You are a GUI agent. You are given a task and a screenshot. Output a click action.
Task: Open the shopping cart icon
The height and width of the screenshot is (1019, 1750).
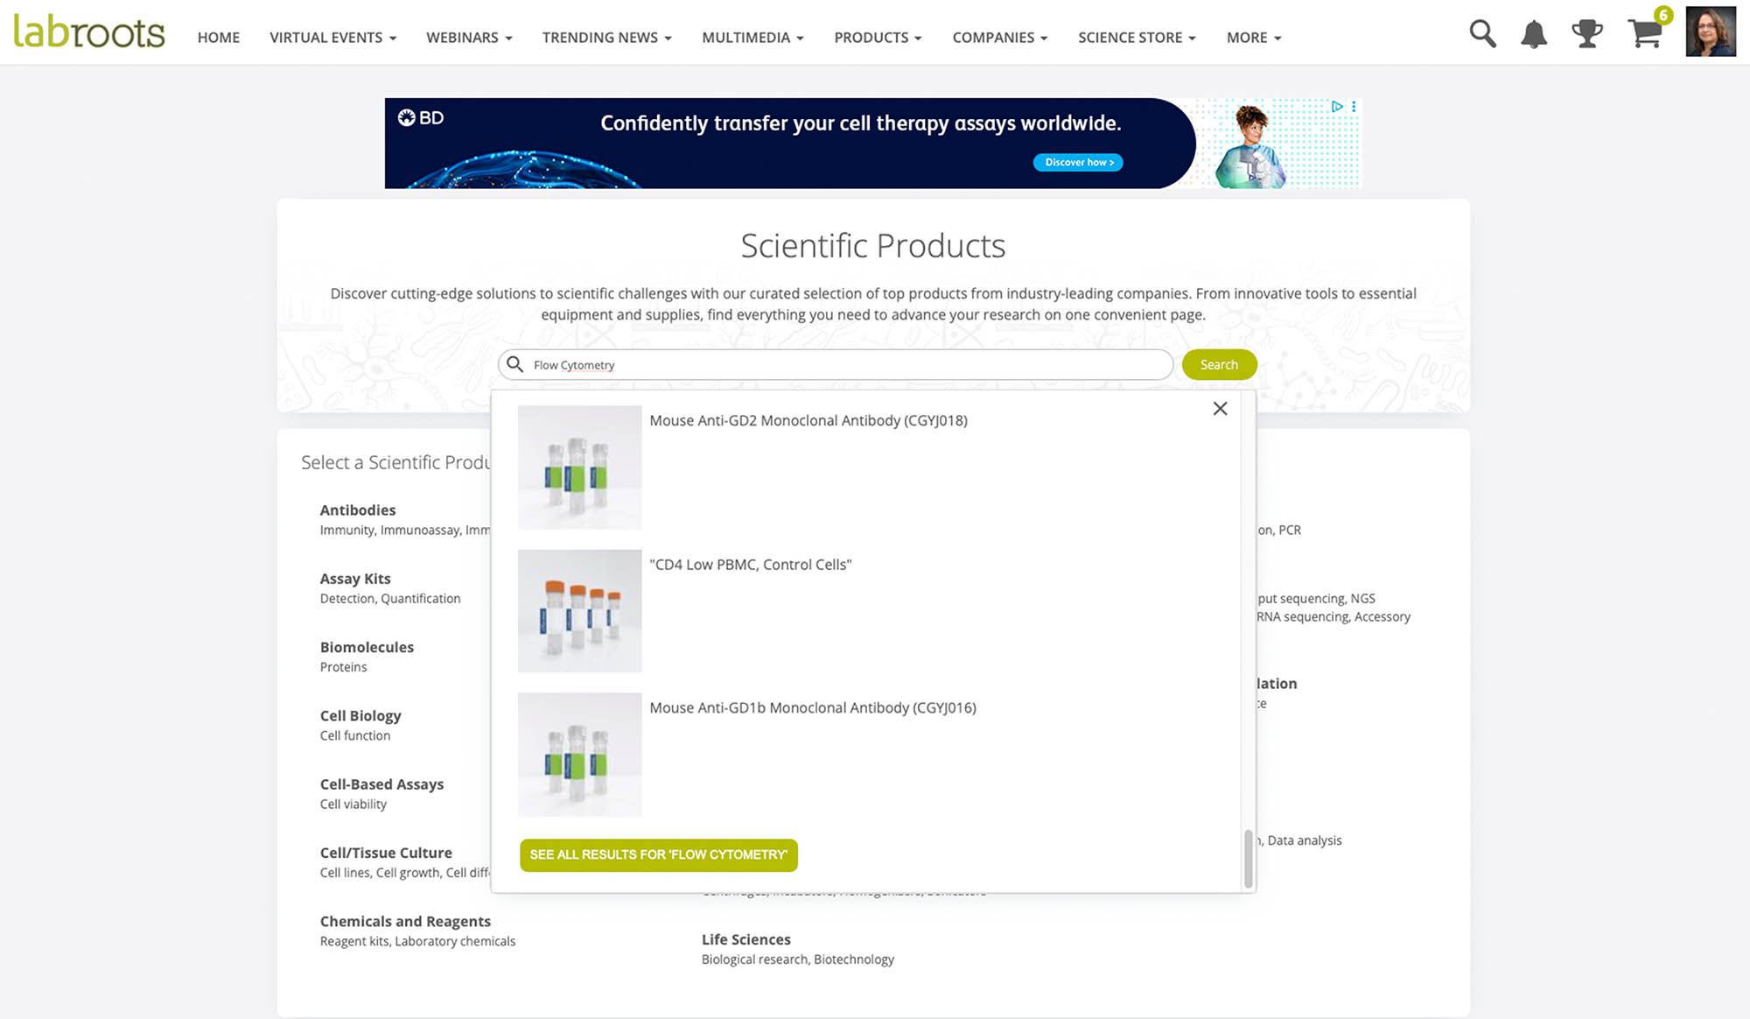pyautogui.click(x=1646, y=34)
